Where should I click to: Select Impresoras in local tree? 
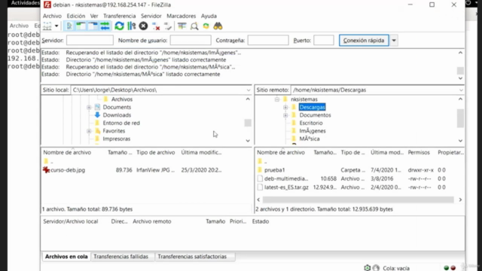117,139
